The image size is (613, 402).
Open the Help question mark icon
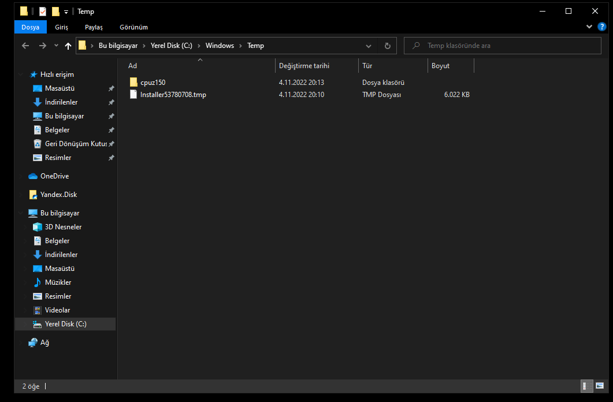tap(601, 27)
